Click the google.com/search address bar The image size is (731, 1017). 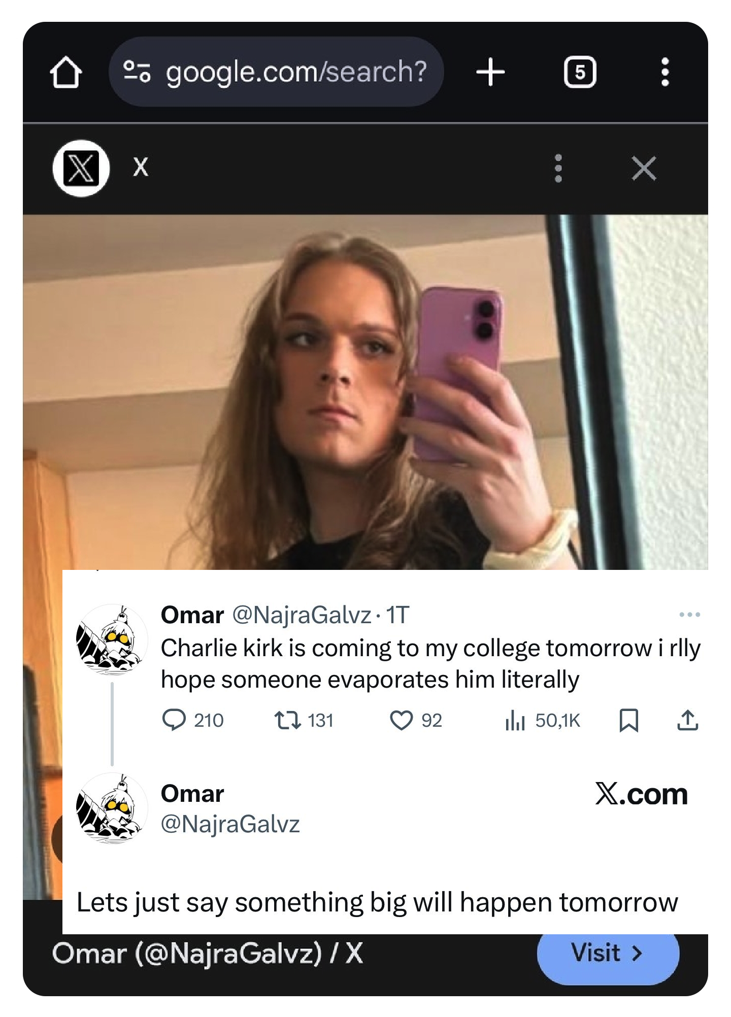(x=296, y=72)
